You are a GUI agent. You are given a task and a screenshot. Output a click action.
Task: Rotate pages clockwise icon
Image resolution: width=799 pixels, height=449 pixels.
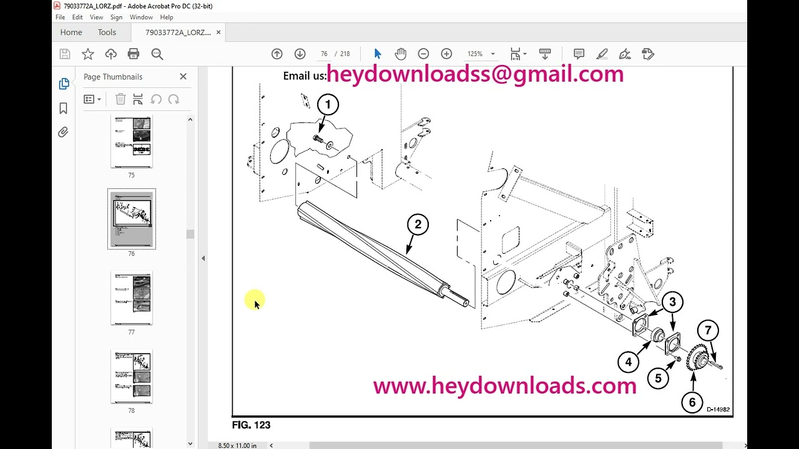click(174, 99)
